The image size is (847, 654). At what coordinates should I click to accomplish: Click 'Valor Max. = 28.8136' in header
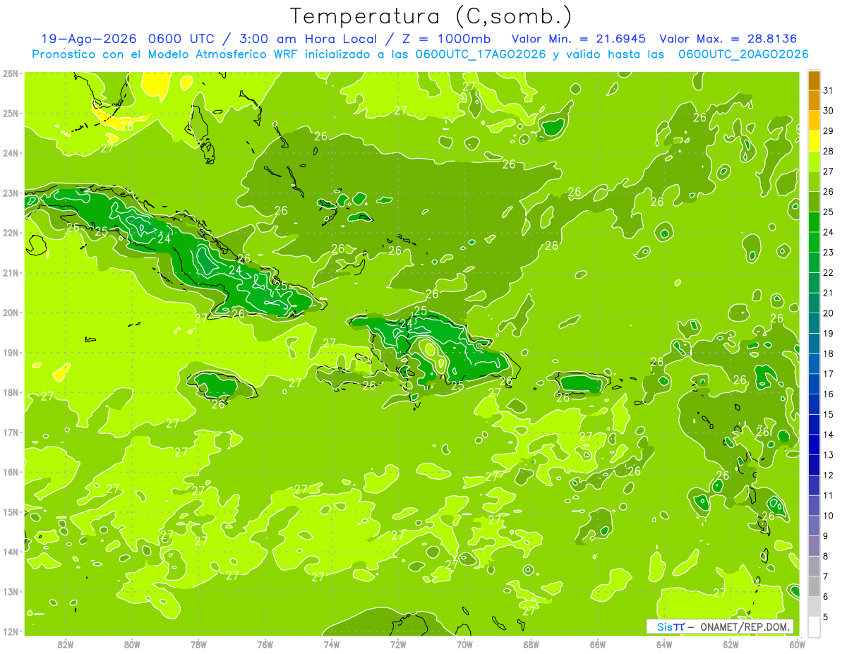coord(728,39)
